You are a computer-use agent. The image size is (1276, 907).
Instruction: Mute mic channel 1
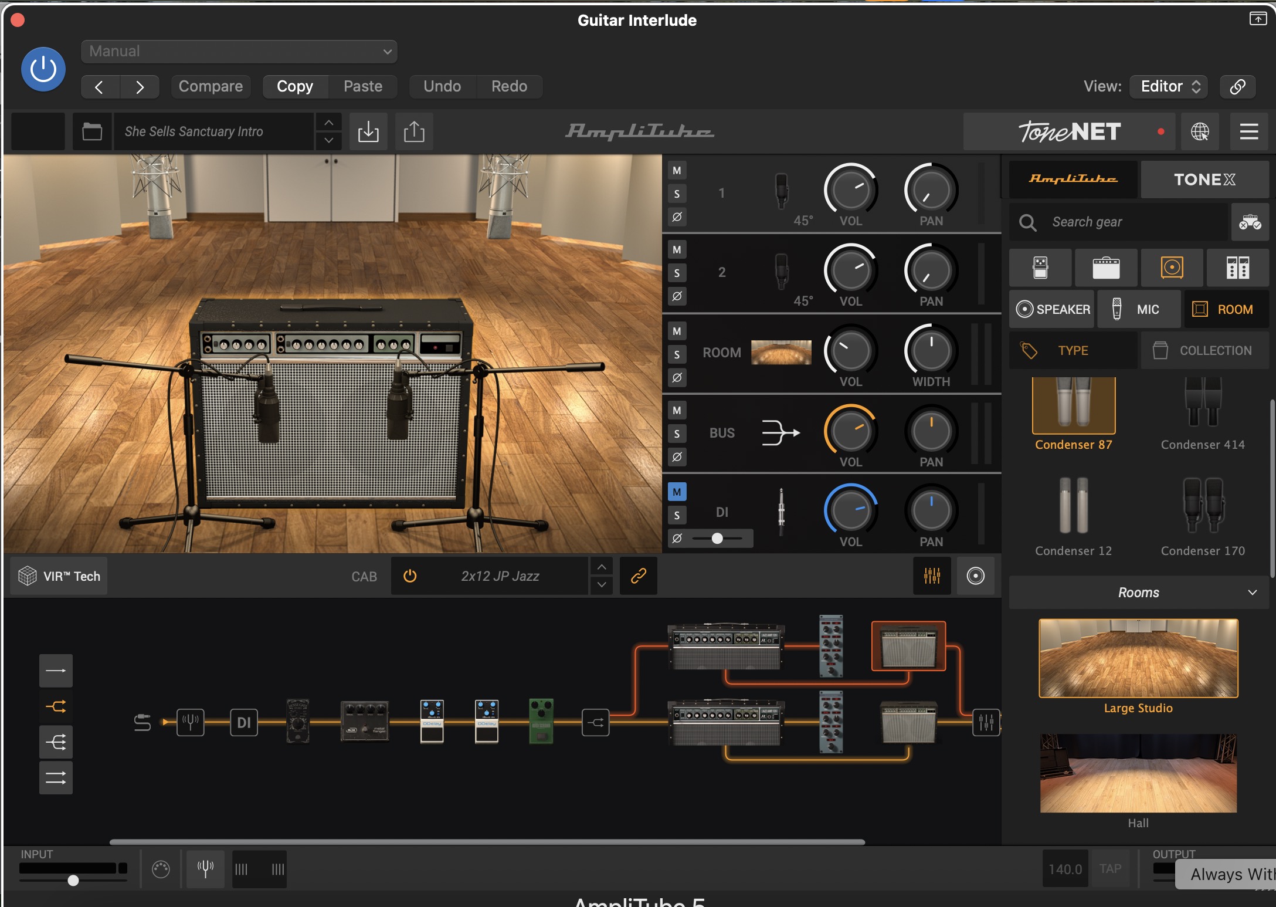tap(677, 171)
